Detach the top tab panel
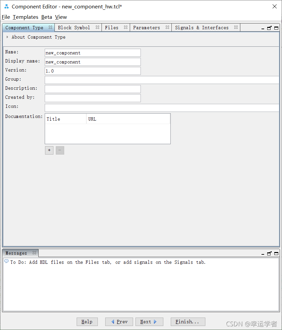Viewport: 282px width, 330px height. pos(269,28)
